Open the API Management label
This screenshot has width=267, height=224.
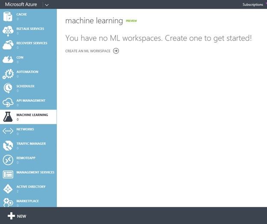[31, 100]
